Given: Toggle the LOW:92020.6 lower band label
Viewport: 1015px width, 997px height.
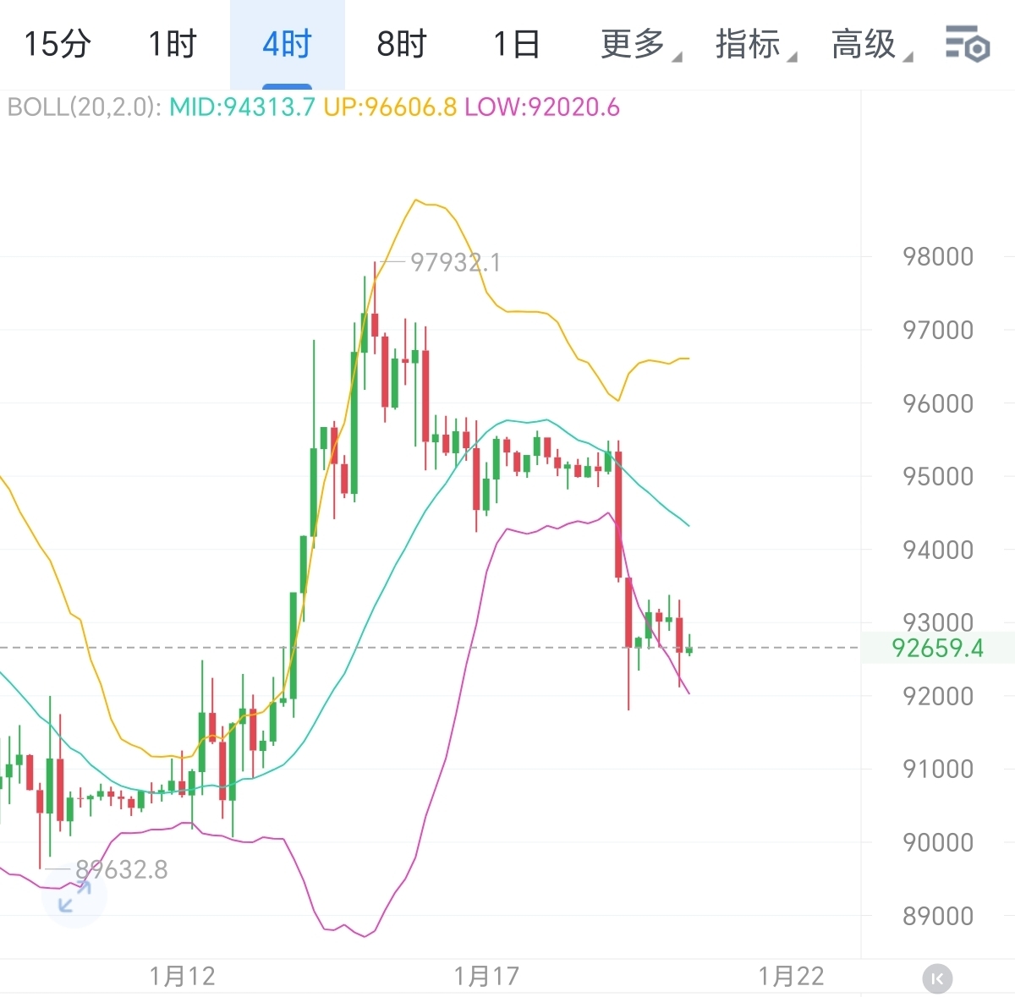Looking at the screenshot, I should (x=541, y=108).
